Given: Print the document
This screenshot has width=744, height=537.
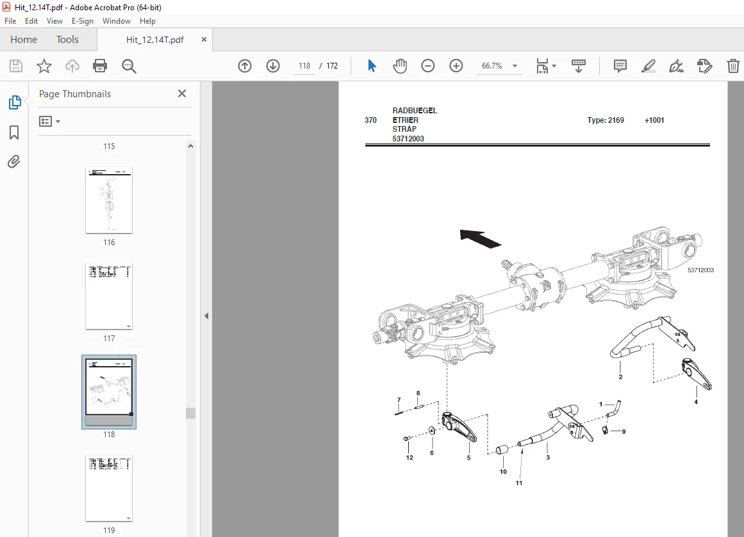Looking at the screenshot, I should (99, 66).
